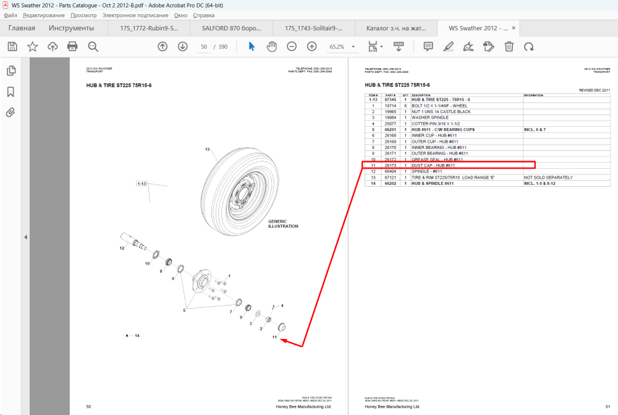Viewport: 618px width, 415px height.
Task: Click the 1-13 callout label on the diagram
Action: click(142, 184)
